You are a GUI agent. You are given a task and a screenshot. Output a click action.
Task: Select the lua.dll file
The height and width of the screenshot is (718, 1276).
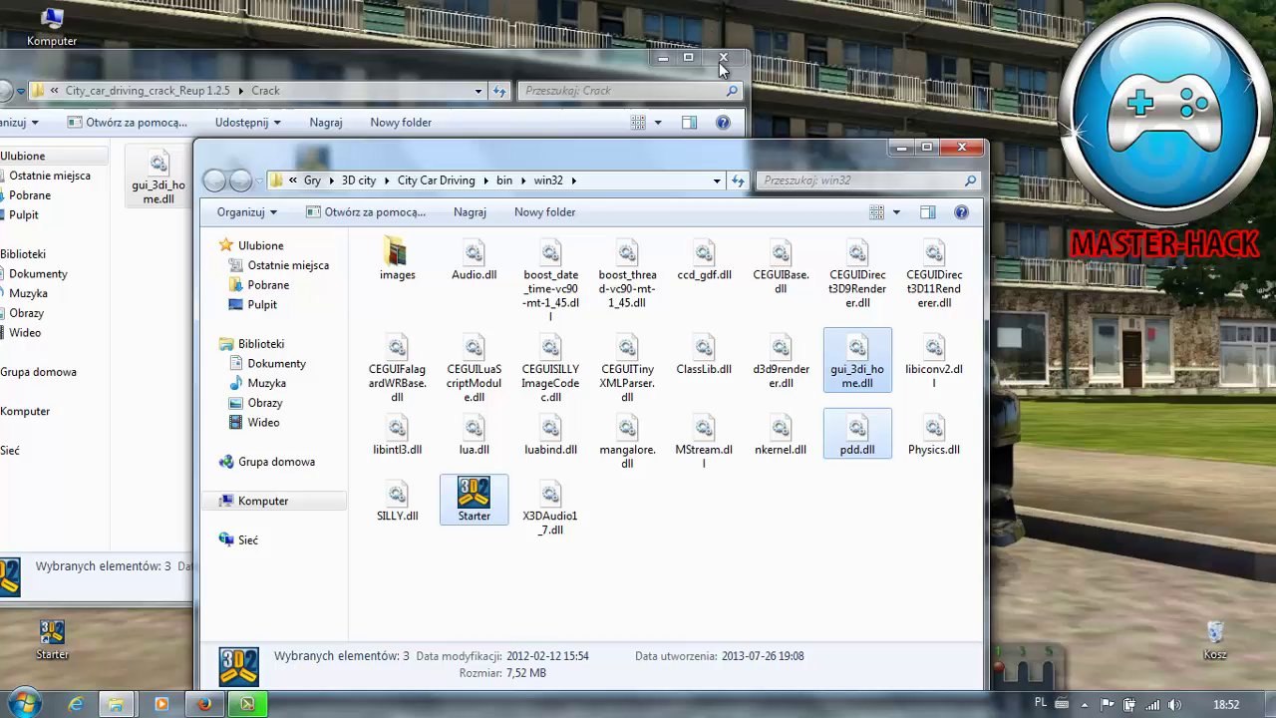click(x=474, y=436)
